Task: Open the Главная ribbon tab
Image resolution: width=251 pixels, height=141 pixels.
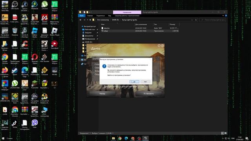Action: (x=90, y=16)
